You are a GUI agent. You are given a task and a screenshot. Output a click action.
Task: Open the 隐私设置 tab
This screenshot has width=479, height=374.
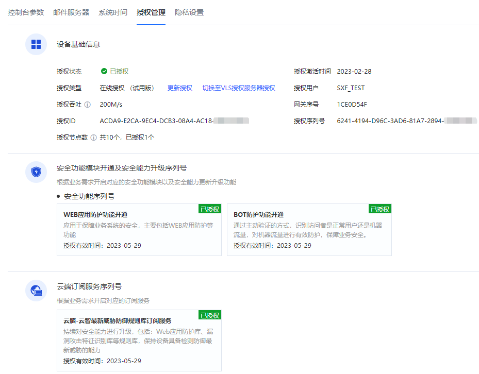point(189,12)
